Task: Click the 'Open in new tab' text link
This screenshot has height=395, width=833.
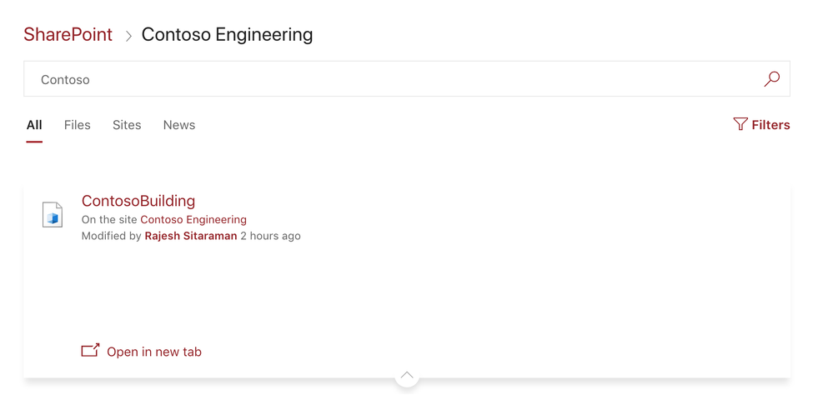Action: coord(154,352)
